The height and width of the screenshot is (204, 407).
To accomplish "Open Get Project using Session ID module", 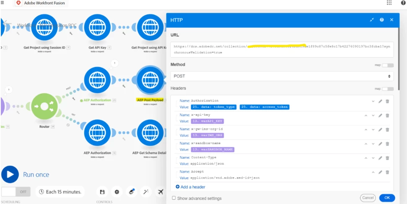I will tap(44, 27).
